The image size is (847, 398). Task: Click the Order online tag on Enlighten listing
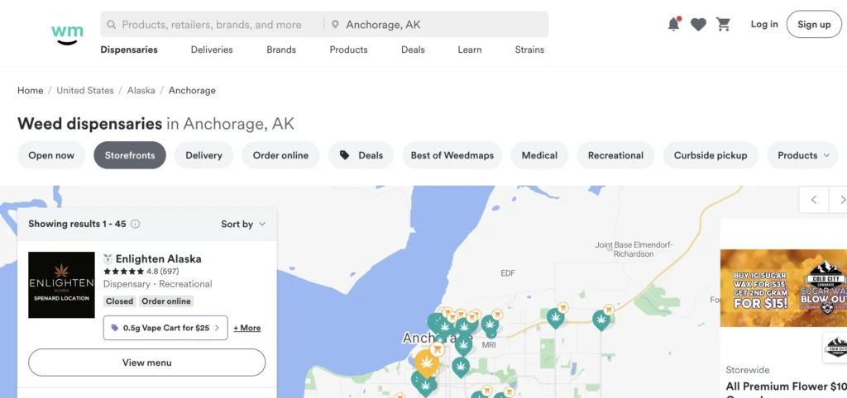point(165,301)
